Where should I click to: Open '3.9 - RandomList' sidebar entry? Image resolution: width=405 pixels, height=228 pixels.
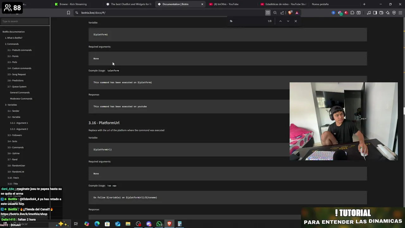click(16, 172)
